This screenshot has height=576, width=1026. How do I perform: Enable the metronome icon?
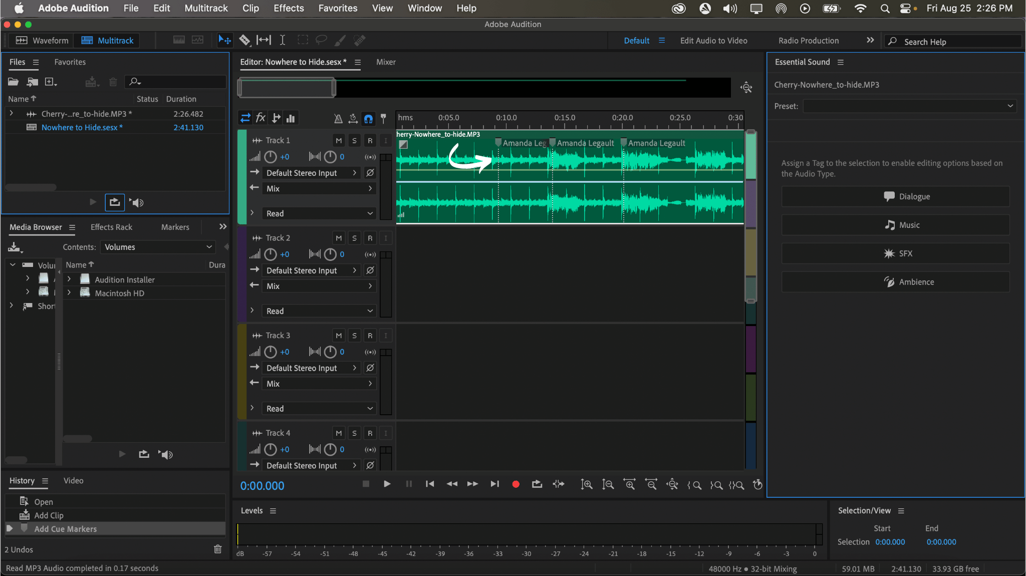click(x=338, y=119)
